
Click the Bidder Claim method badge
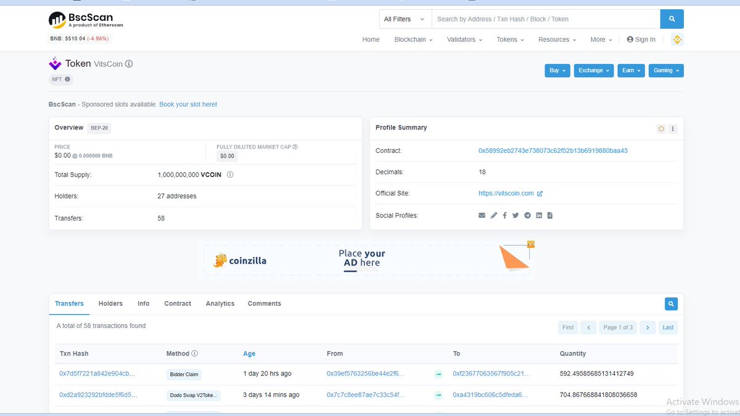coord(184,374)
